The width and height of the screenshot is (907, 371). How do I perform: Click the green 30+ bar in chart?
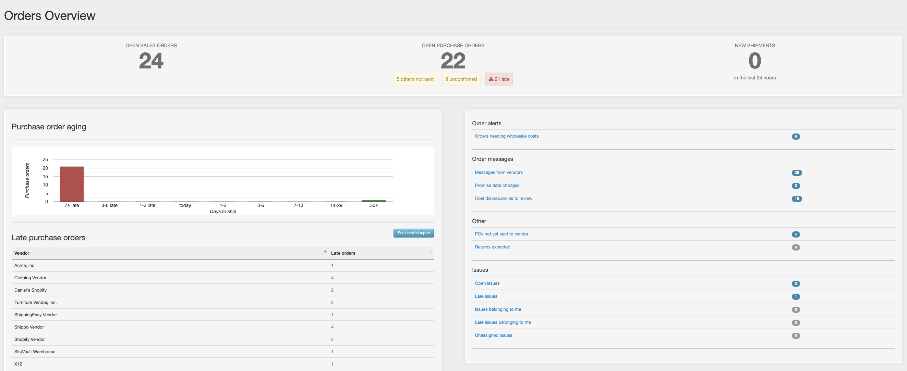coord(374,201)
